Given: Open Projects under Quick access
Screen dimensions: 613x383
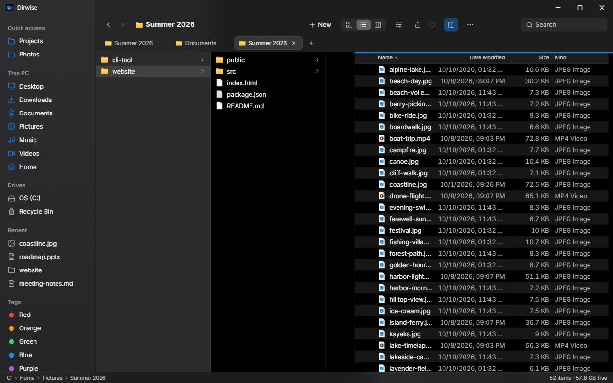Looking at the screenshot, I should (x=48, y=41).
